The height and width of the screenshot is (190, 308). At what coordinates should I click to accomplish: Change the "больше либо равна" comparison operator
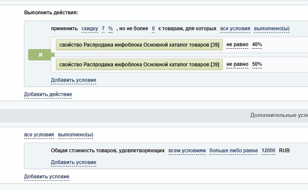tap(233, 151)
